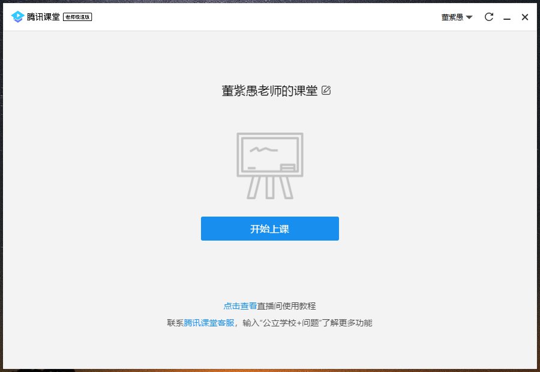The width and height of the screenshot is (540, 372).
Task: Click the Tencent Classroom logo icon
Action: (17, 17)
